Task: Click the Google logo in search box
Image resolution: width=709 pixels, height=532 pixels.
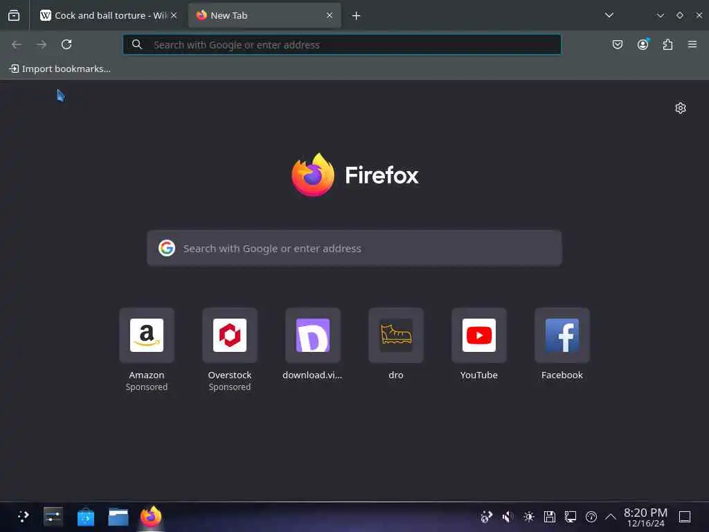Action: (x=167, y=248)
